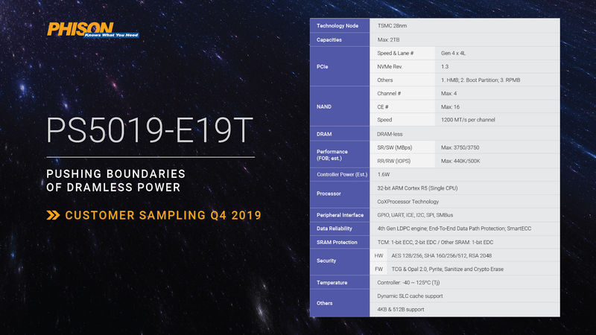Click the 'NAND' row header
The height and width of the screenshot is (335, 596).
[x=340, y=106]
